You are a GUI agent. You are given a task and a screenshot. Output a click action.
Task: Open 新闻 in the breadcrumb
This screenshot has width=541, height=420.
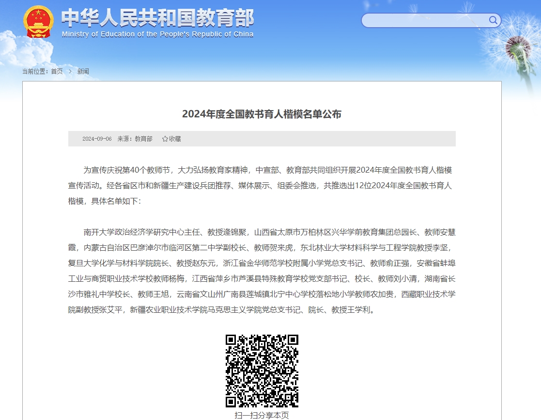83,71
